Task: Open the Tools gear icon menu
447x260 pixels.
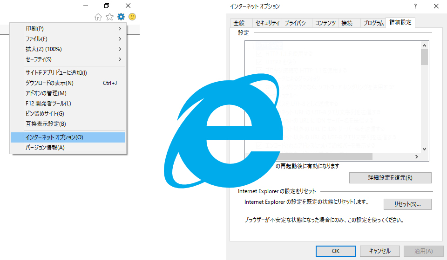Action: pos(121,17)
